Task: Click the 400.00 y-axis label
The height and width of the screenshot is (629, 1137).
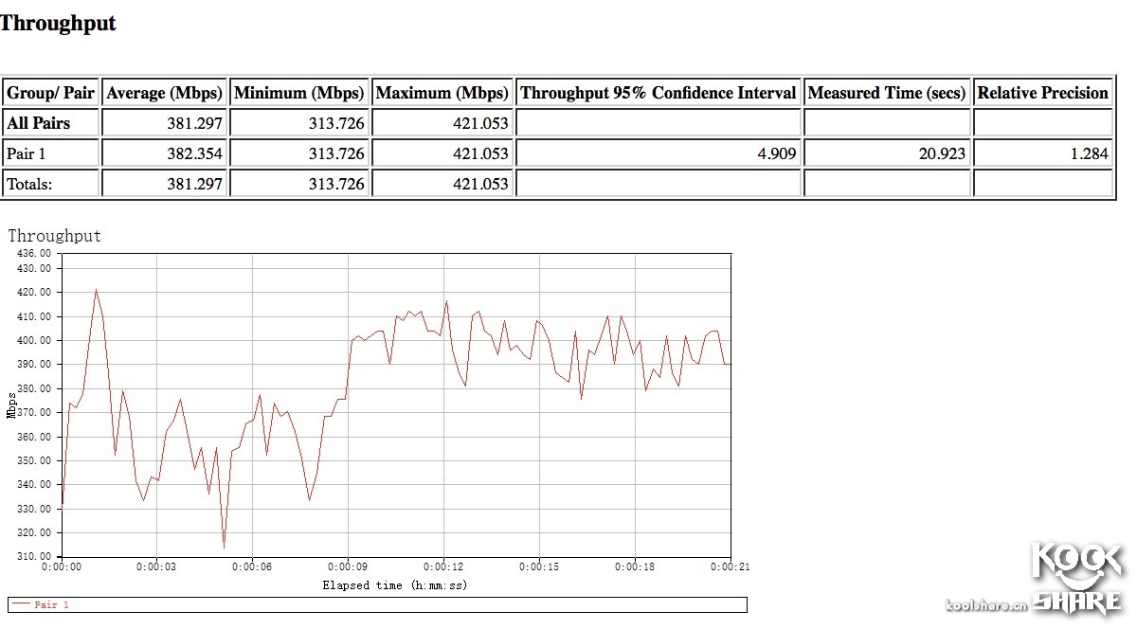Action: click(x=34, y=341)
